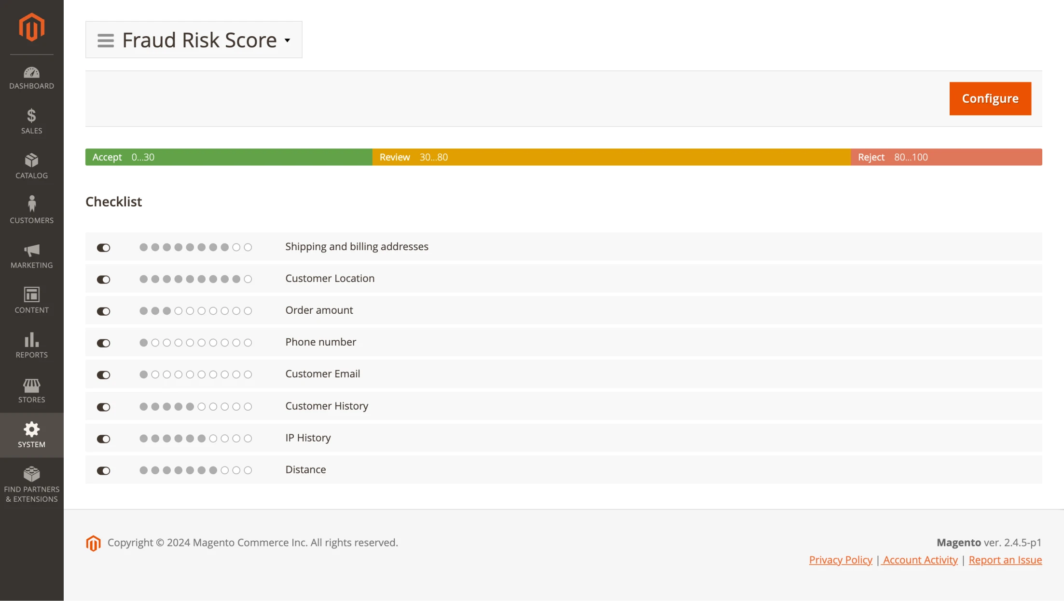Toggle the IP History switch

104,438
